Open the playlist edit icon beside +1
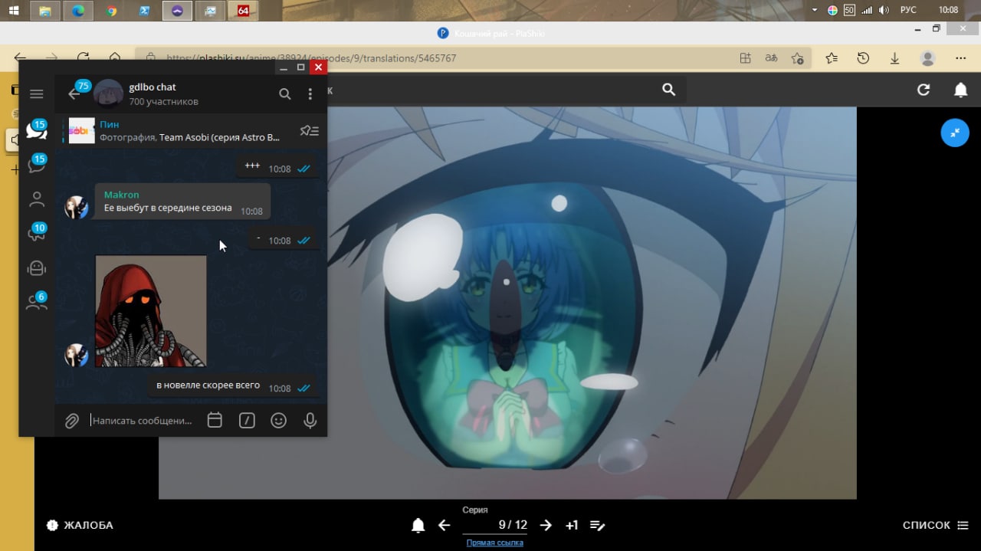 [x=598, y=525]
